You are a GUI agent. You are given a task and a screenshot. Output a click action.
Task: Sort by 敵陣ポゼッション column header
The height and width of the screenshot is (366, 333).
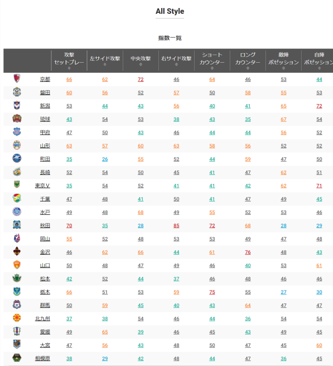(284, 61)
